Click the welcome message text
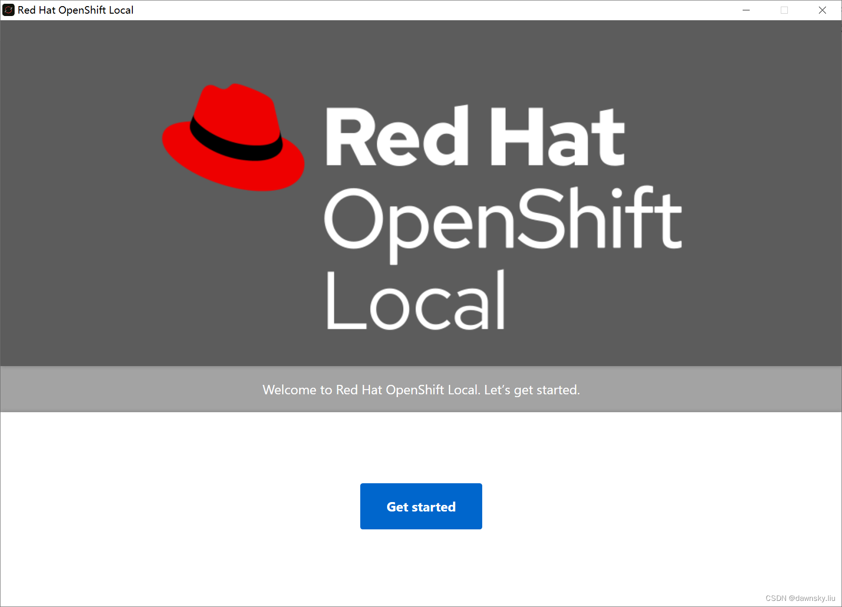This screenshot has width=842, height=607. 421,390
